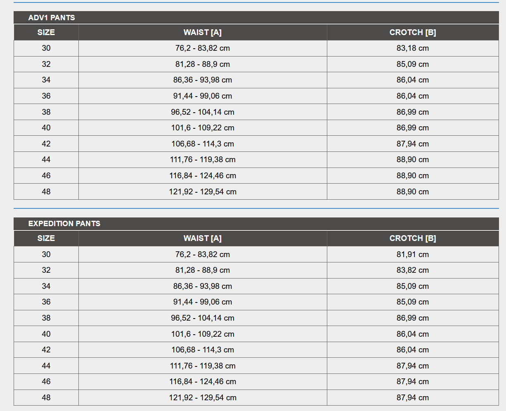Click Expedition waist range 121,92 - 129,54 cm
This screenshot has width=506, height=411.
(x=203, y=397)
